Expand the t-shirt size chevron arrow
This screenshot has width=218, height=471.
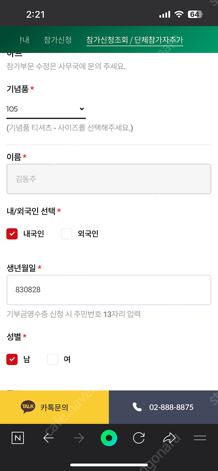(82, 109)
